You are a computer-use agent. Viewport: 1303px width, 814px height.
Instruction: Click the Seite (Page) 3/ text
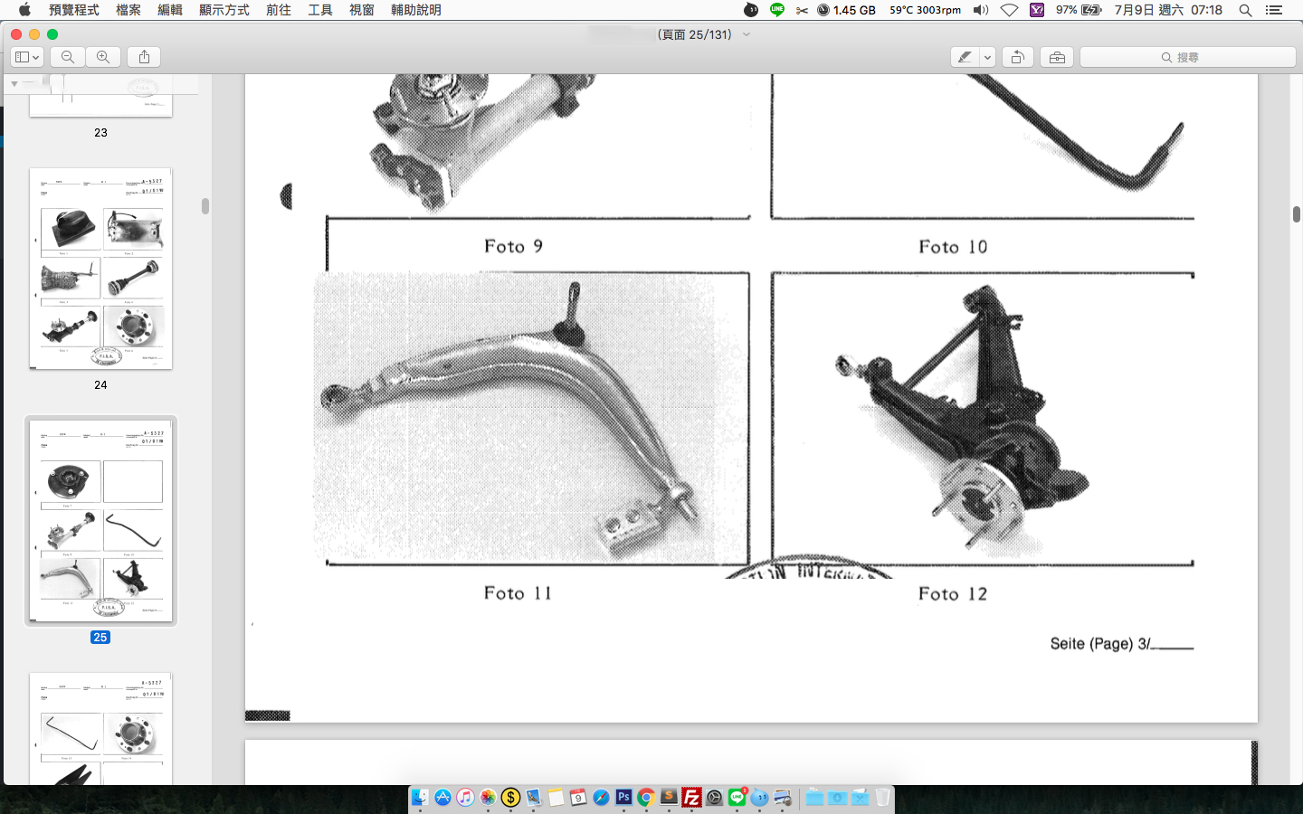click(1100, 644)
